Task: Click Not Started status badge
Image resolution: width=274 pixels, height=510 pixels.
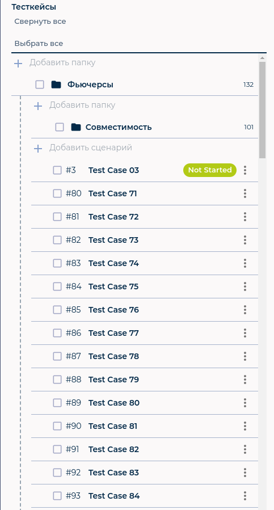Action: tap(210, 170)
